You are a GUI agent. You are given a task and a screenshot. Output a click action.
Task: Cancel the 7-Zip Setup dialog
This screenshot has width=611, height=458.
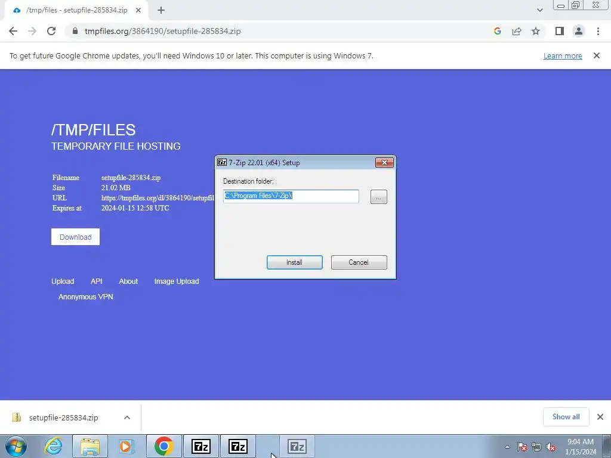point(359,262)
